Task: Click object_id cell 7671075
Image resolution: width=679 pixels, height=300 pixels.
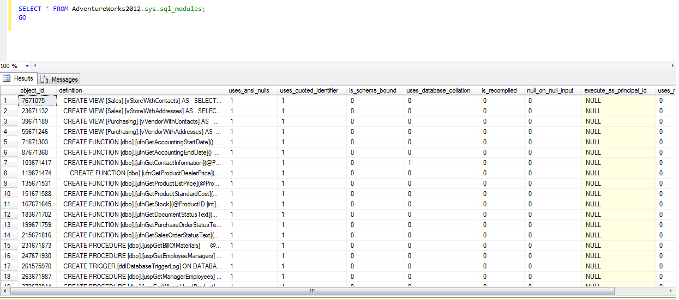Action: [x=37, y=101]
